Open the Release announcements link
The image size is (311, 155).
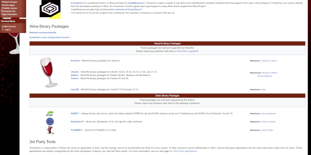pyautogui.click(x=43, y=33)
